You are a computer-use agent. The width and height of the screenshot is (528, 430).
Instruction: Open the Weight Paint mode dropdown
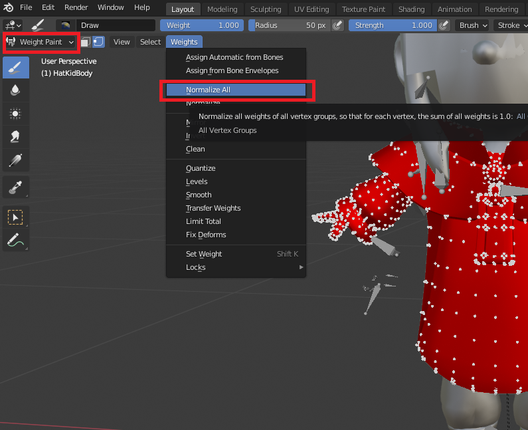[x=41, y=42]
